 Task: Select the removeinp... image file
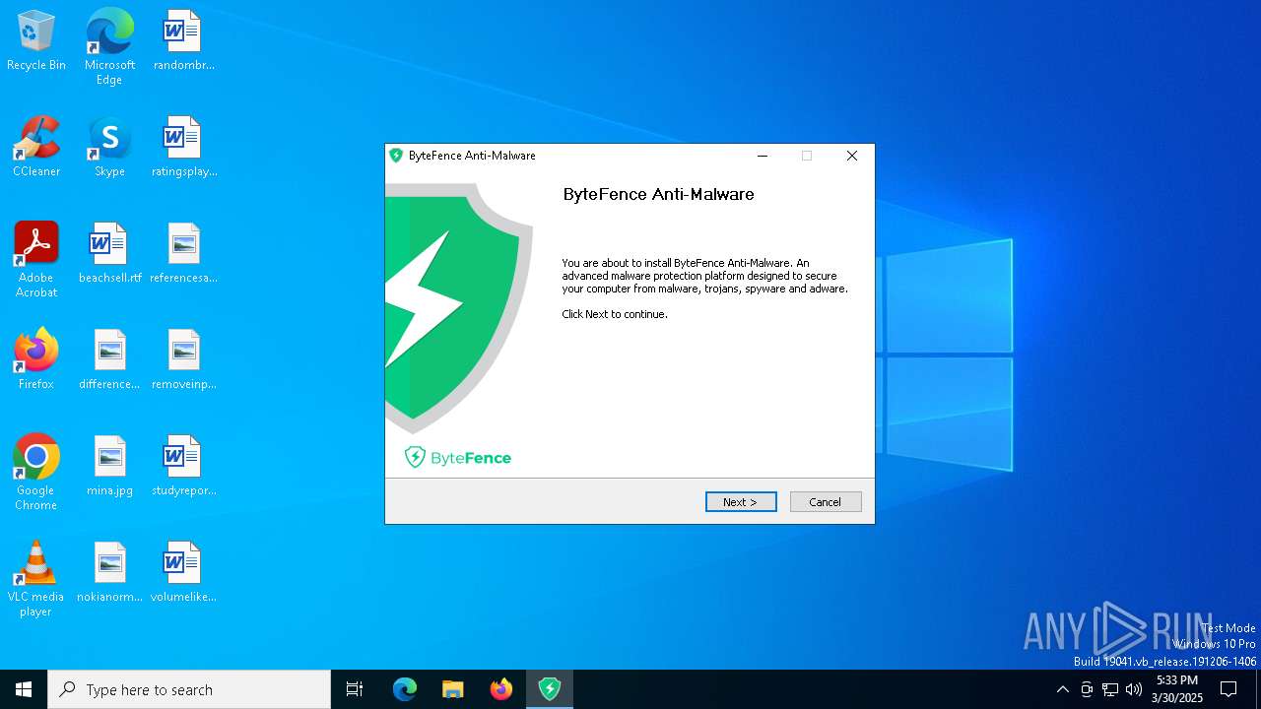click(x=183, y=360)
